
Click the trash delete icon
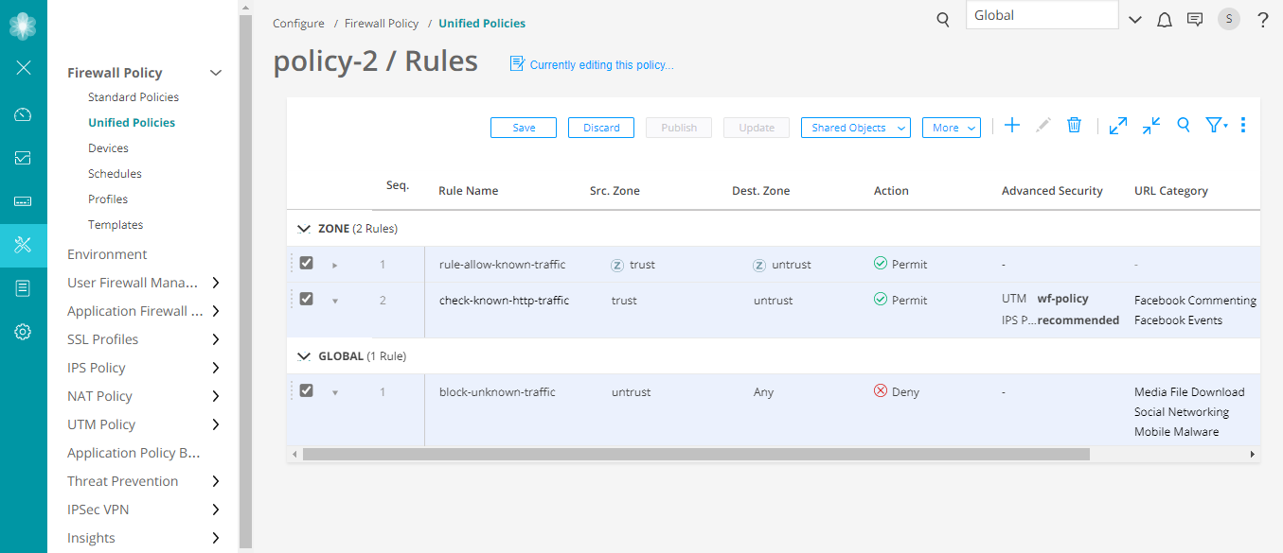click(x=1074, y=126)
